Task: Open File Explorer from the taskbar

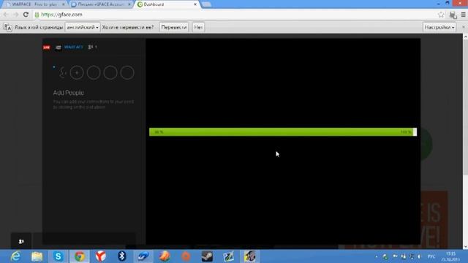Action: pyautogui.click(x=37, y=256)
